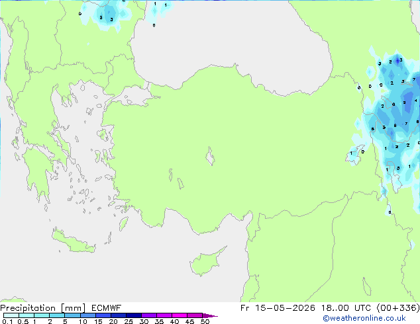Click the legend label '50'
Screen dimensions: 420x324
(x=205, y=321)
